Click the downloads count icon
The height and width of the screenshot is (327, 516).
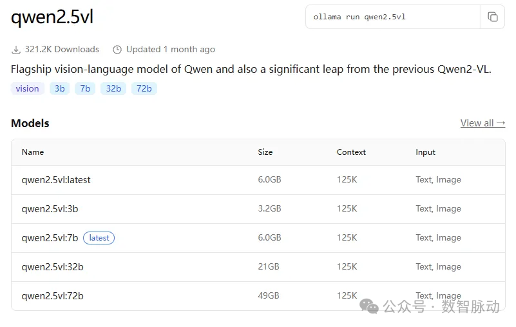point(16,50)
